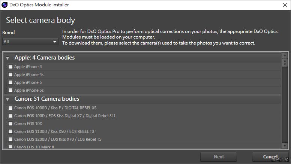
Task: Click 'Canon EOS 1000D / Kiss F / DIGITAL REBEL XS' text
Action: [55, 108]
